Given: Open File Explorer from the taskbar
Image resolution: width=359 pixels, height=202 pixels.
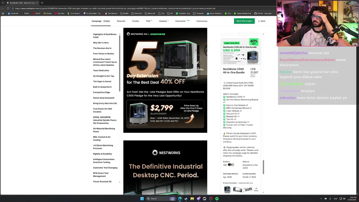Looking at the screenshot, I should tap(192, 199).
